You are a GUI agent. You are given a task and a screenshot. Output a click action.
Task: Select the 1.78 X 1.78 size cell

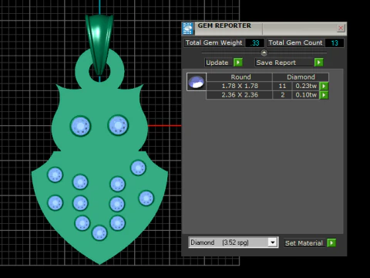pos(240,86)
